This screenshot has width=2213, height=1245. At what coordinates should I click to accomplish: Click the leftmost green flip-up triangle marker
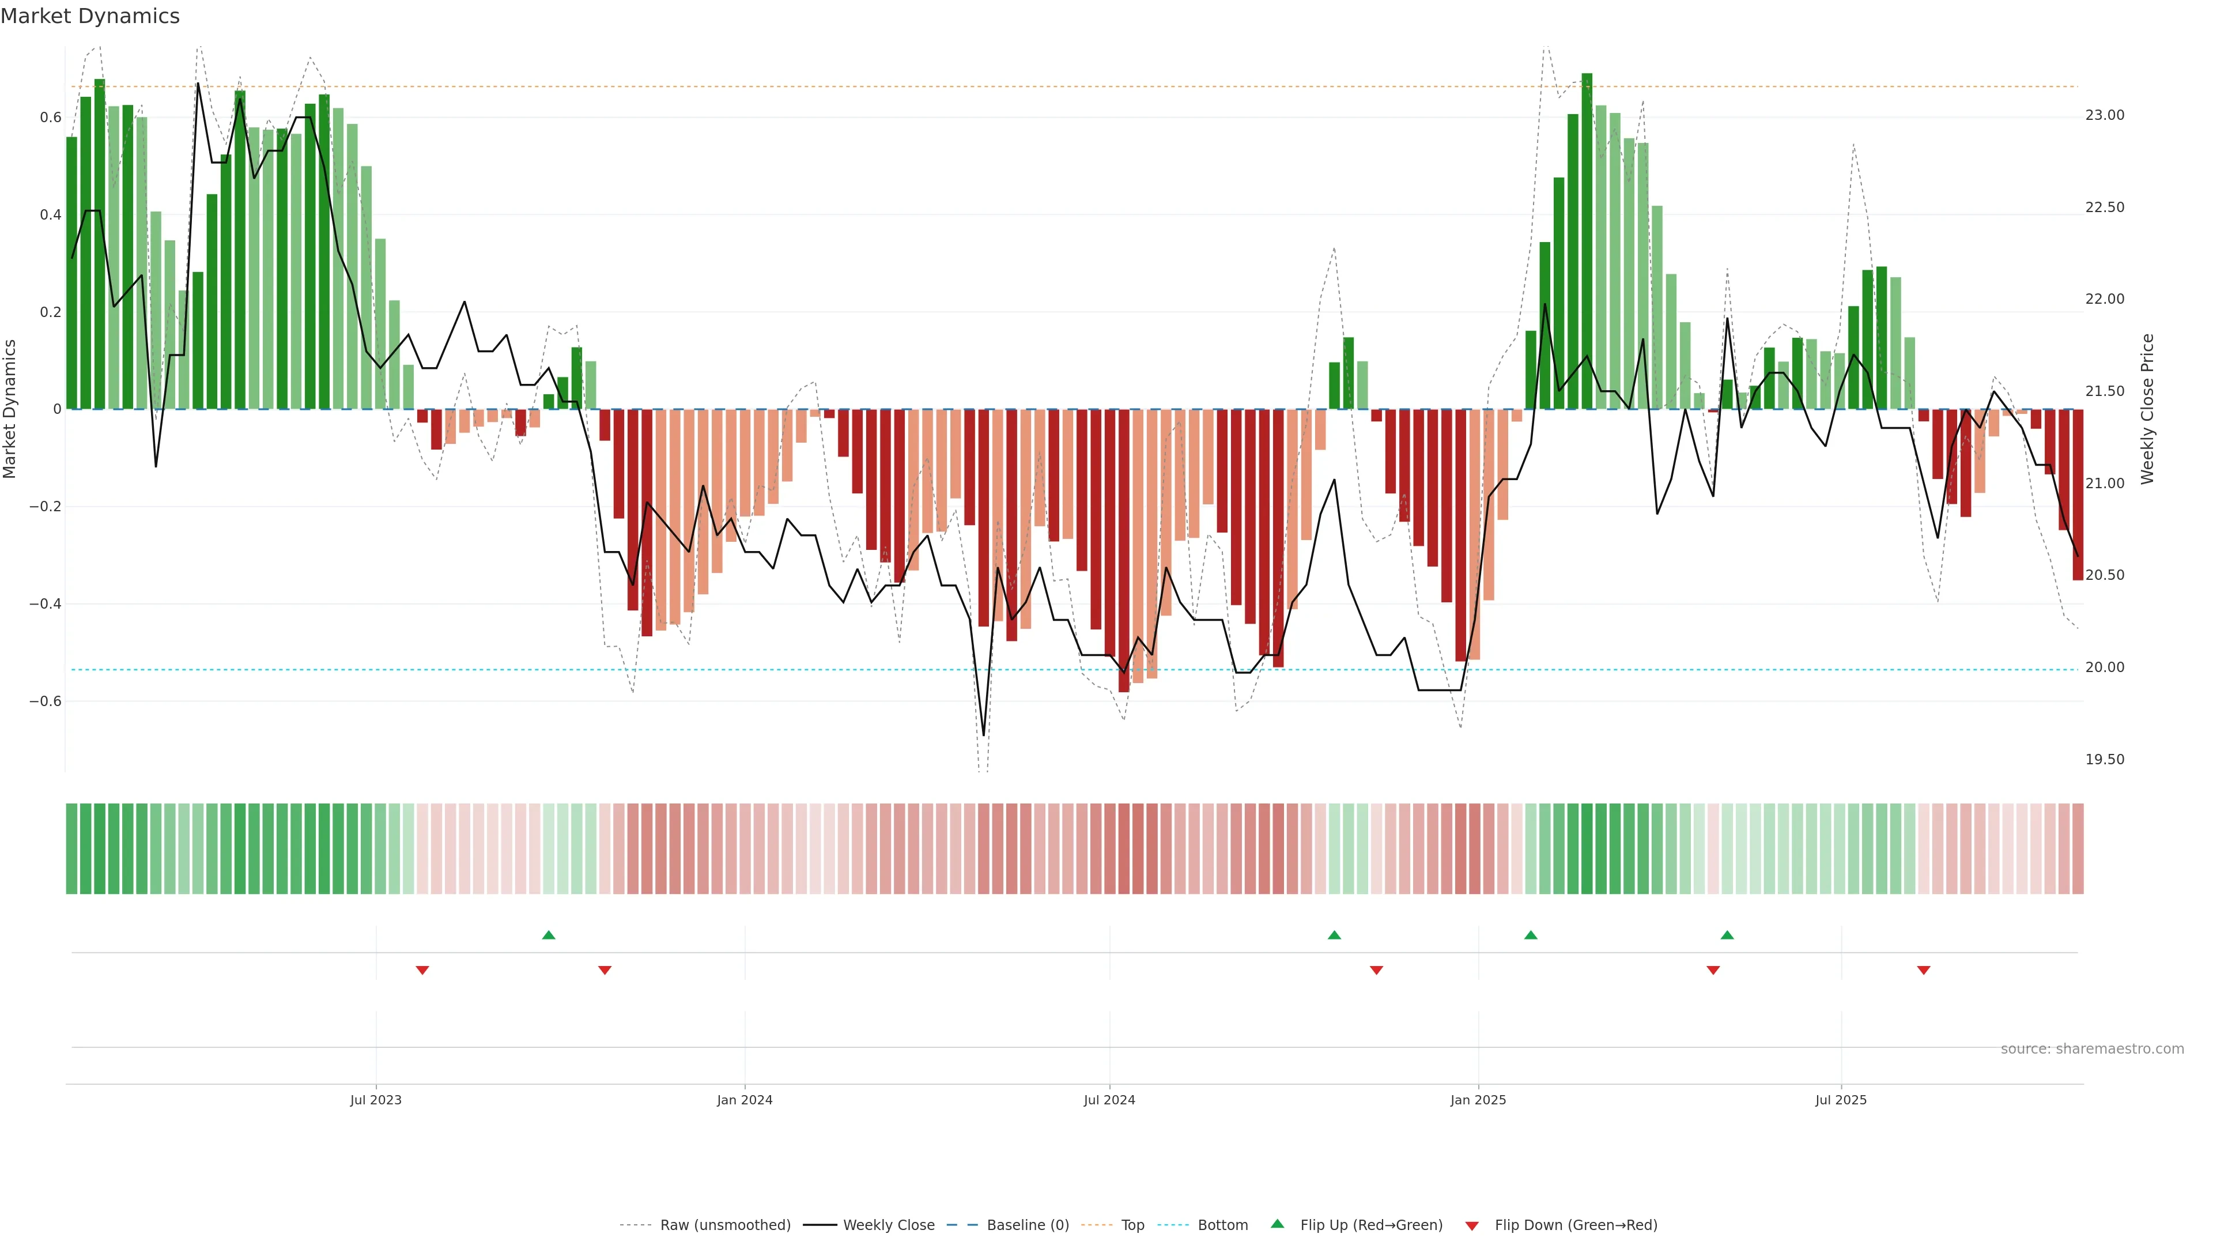pos(549,935)
